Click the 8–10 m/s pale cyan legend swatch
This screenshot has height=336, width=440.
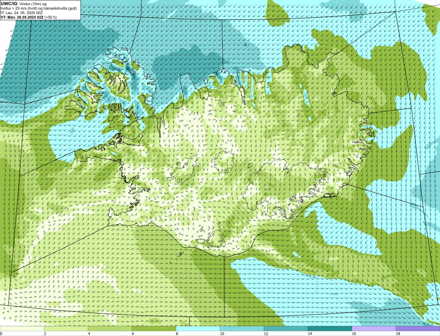198,329
